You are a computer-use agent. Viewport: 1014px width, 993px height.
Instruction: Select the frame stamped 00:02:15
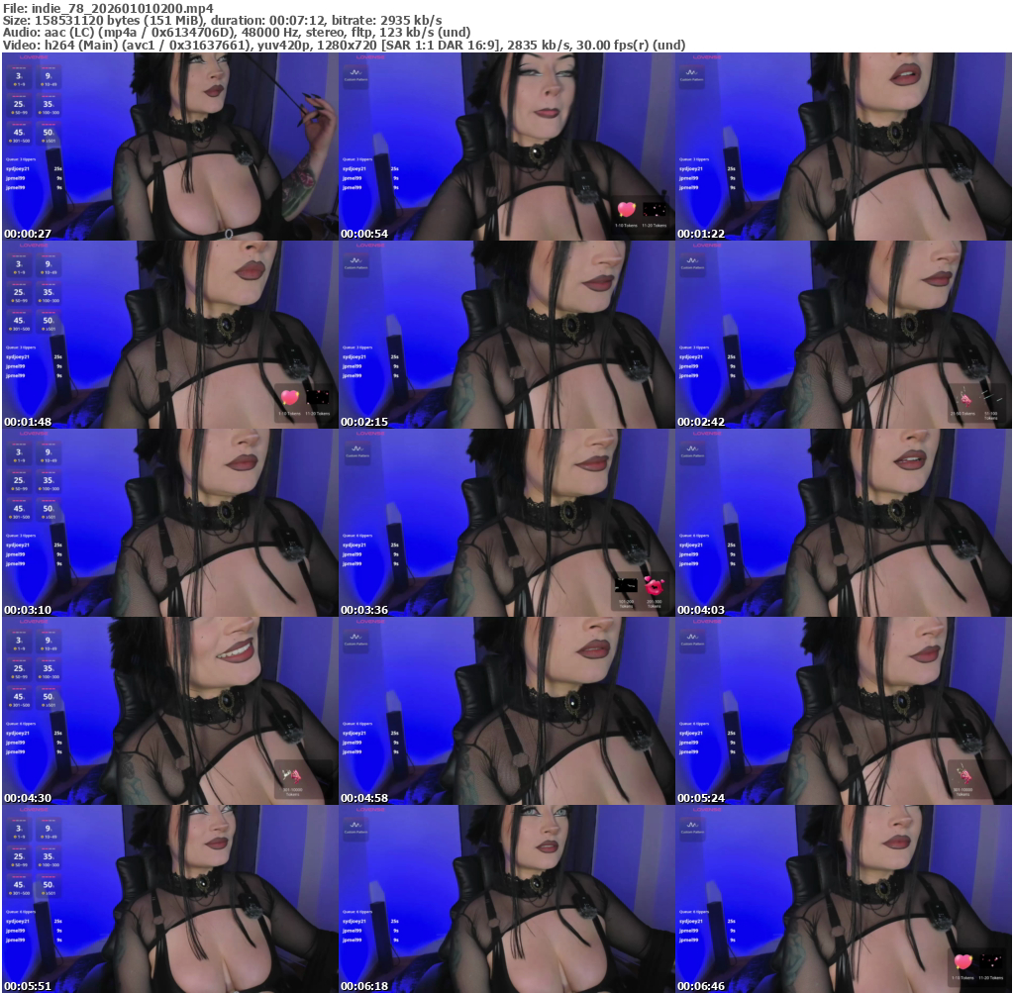(507, 335)
